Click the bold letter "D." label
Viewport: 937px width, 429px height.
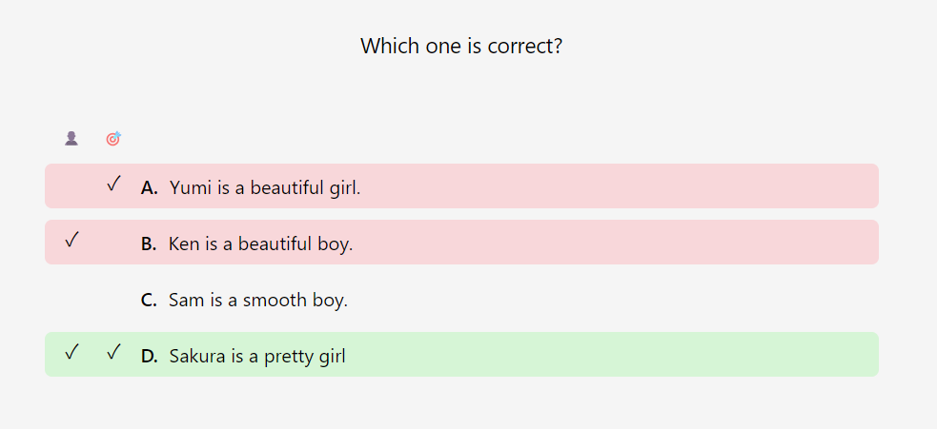[x=150, y=357]
